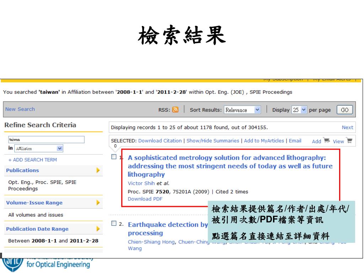
Task: Click the View cart icon
Action: pyautogui.click(x=349, y=140)
